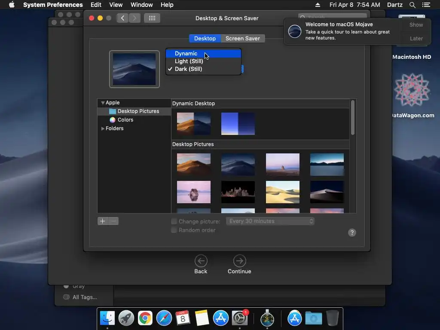Select the Solar Gradients dynamic thumbnail
Screen dimensions: 440x330
(x=238, y=124)
